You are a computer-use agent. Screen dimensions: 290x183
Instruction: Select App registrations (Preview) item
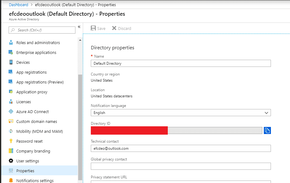point(40,82)
